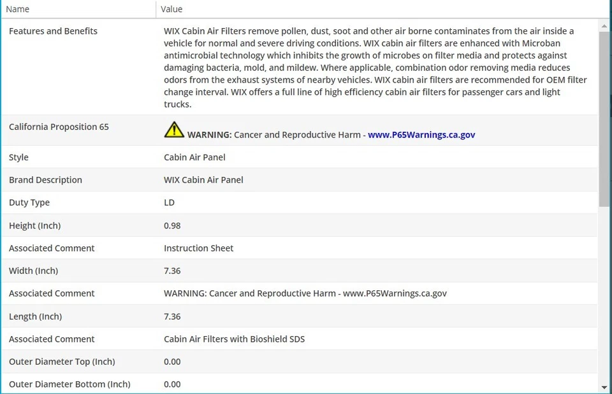
Task: Click Associated Comment label beside Instruction Sheet
Action: [52, 248]
